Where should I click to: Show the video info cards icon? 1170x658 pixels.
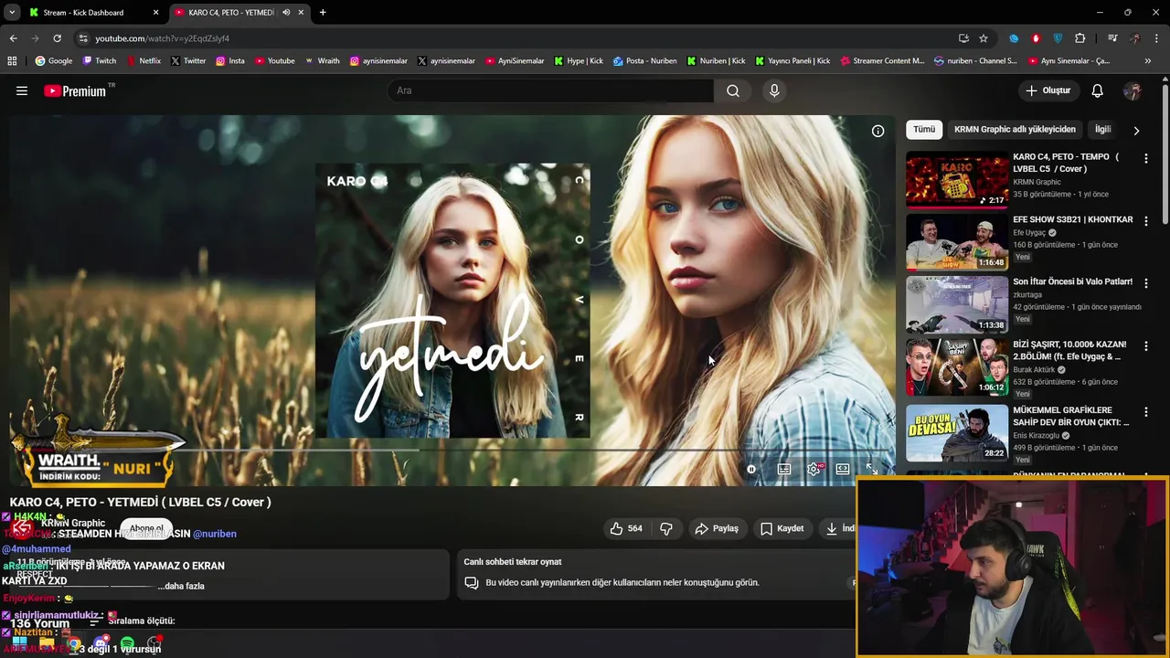(x=877, y=131)
